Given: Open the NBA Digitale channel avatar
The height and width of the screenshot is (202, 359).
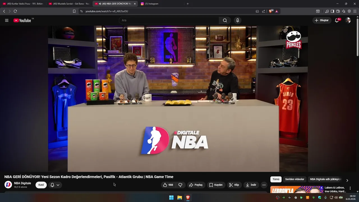Looking at the screenshot, I should click(x=8, y=185).
